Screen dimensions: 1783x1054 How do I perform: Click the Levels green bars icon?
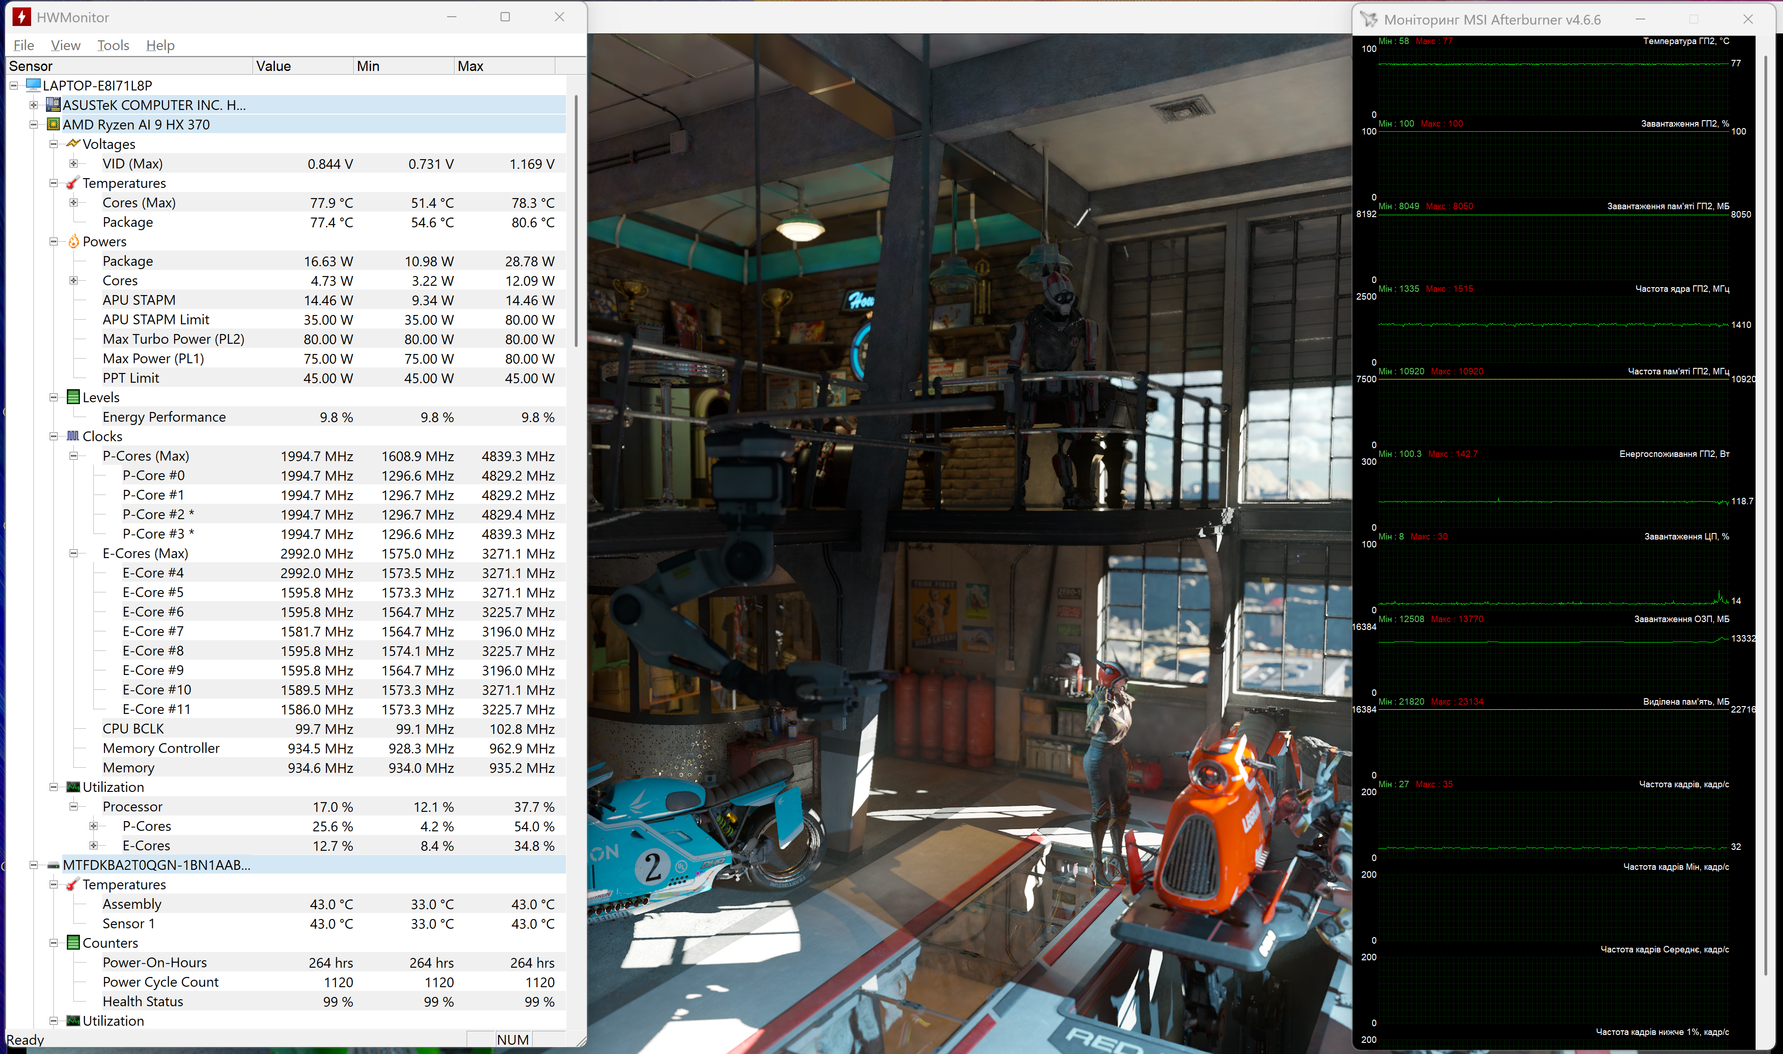(72, 397)
